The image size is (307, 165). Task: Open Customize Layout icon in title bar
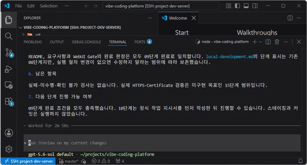point(228,6)
